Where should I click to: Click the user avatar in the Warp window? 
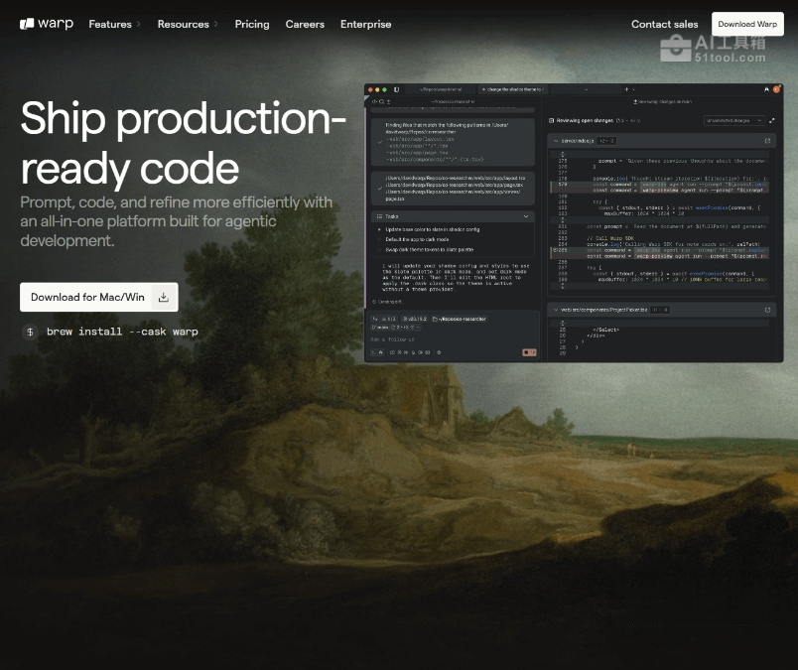pos(776,89)
